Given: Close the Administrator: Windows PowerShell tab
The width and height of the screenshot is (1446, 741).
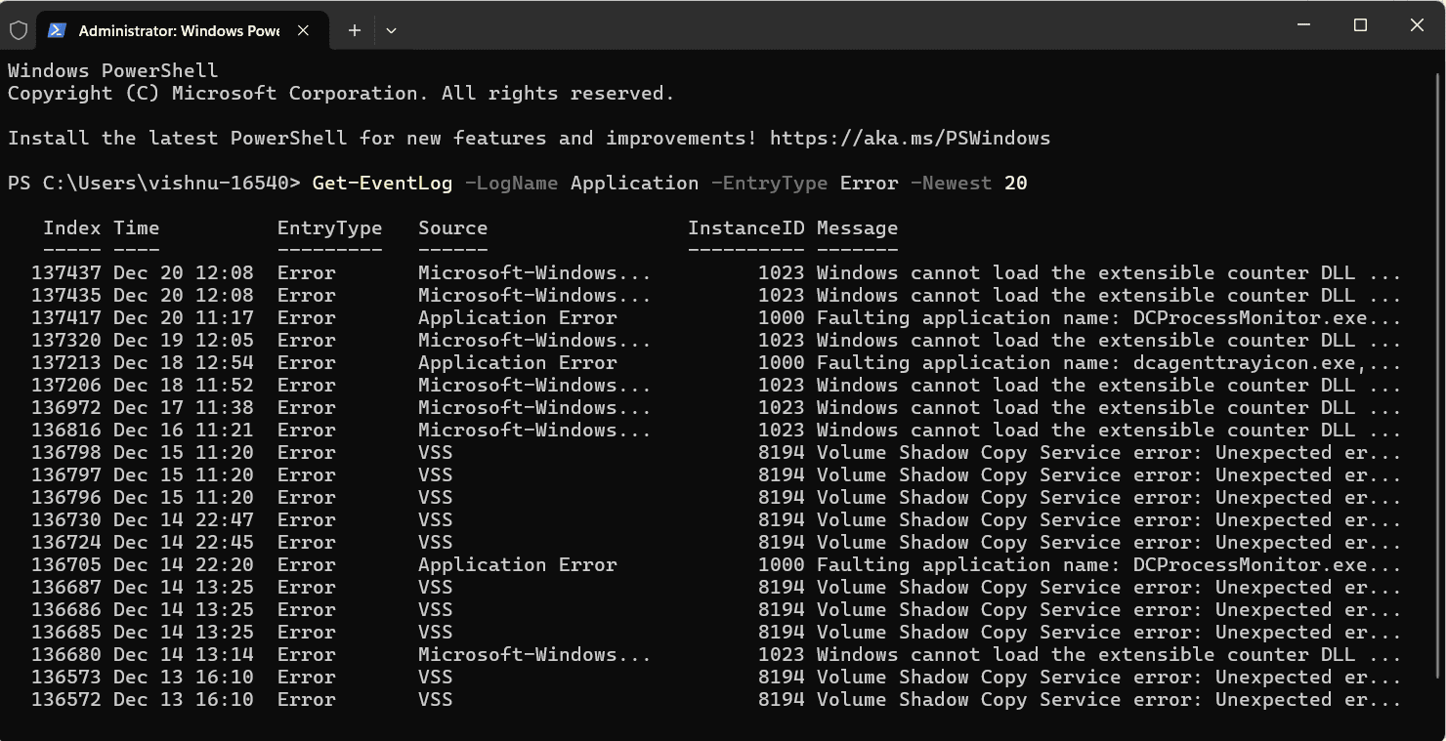Looking at the screenshot, I should (303, 30).
